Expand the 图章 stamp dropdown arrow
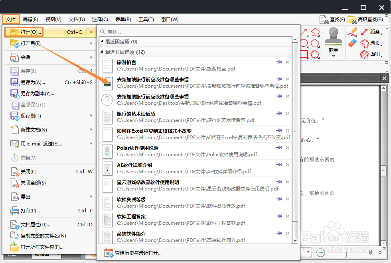This screenshot has width=391, height=263. tap(334, 56)
